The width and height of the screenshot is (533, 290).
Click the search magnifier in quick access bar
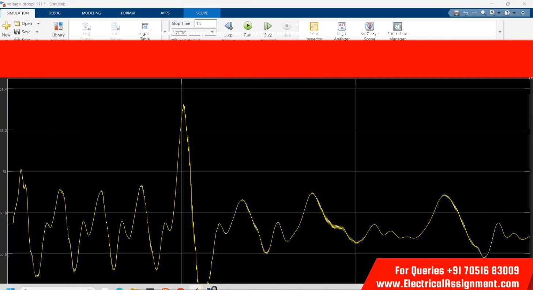(x=483, y=13)
